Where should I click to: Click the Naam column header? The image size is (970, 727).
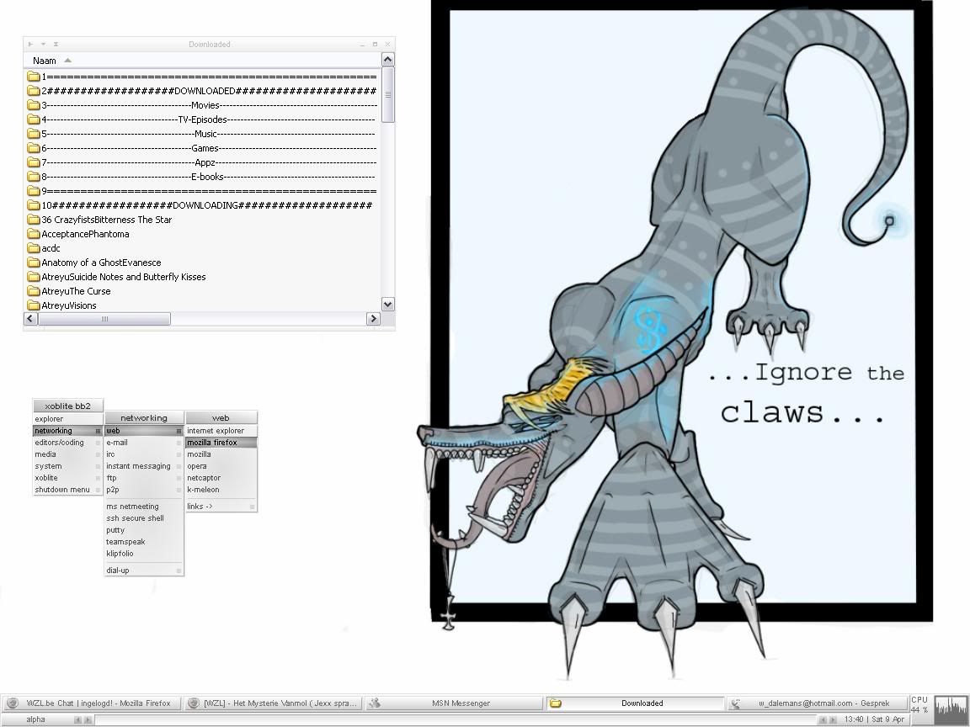click(x=202, y=61)
